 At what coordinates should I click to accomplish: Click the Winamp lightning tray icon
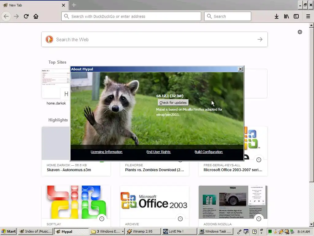(x=281, y=232)
